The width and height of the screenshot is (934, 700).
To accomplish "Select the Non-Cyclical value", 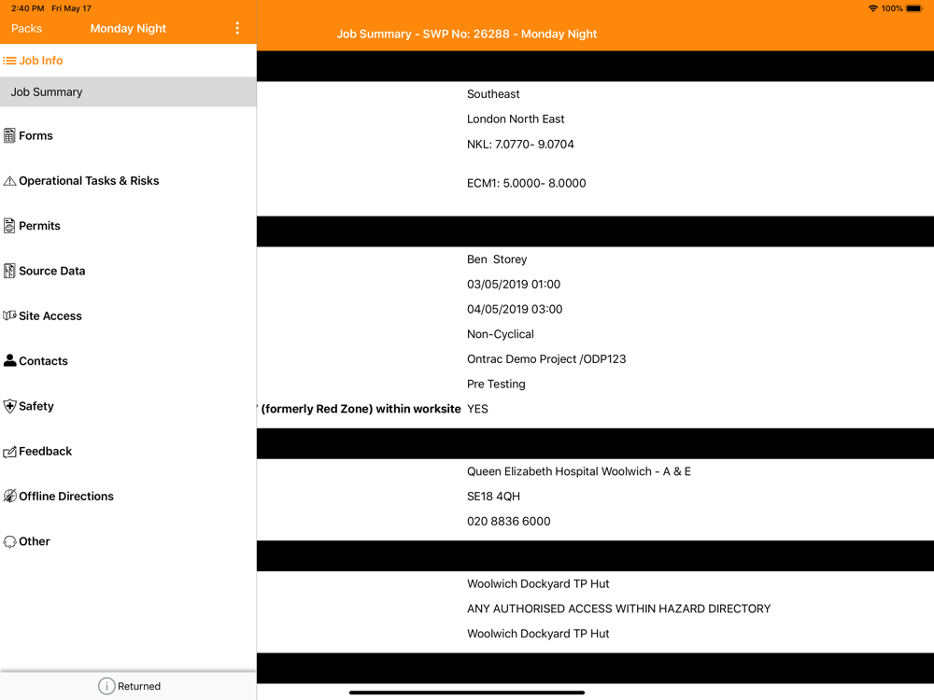I will (501, 334).
